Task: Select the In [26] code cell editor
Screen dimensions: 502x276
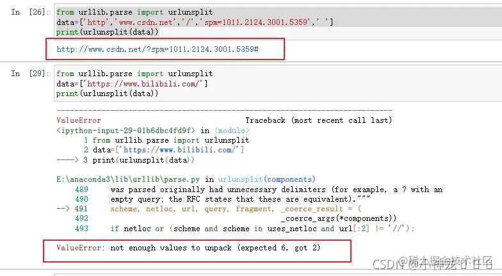Action: pos(278,22)
